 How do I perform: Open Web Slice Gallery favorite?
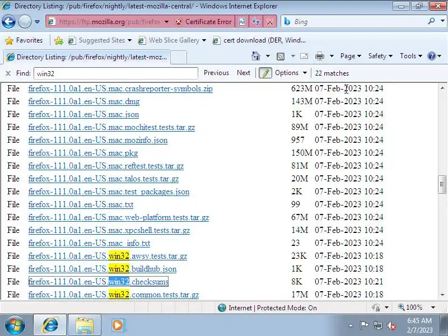pos(172,40)
